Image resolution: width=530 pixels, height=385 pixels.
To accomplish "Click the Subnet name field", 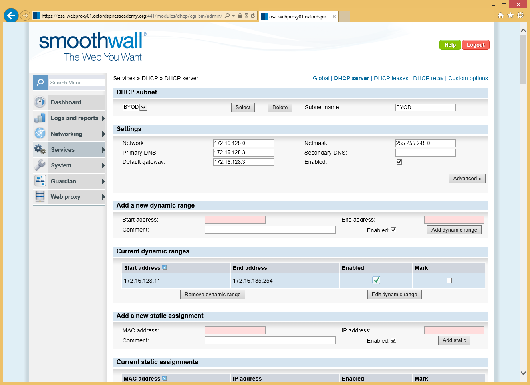I will pyautogui.click(x=425, y=107).
